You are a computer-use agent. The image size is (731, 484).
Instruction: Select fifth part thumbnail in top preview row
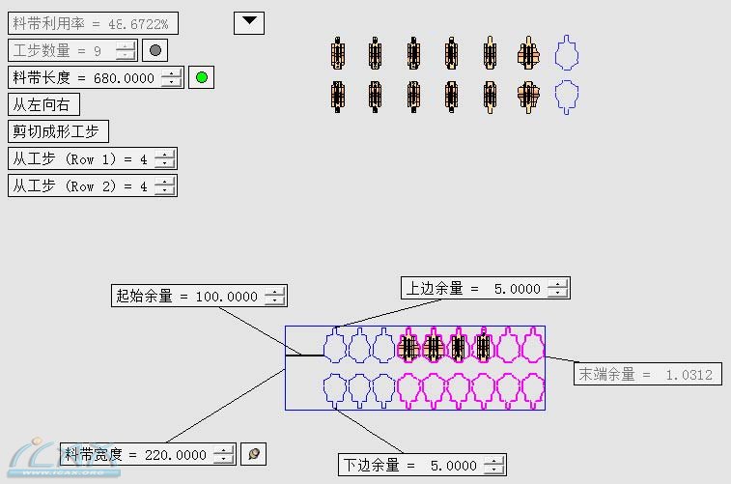(x=490, y=53)
